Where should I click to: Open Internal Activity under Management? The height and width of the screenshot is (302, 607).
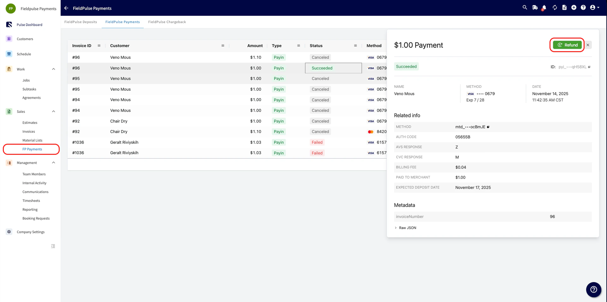click(34, 183)
